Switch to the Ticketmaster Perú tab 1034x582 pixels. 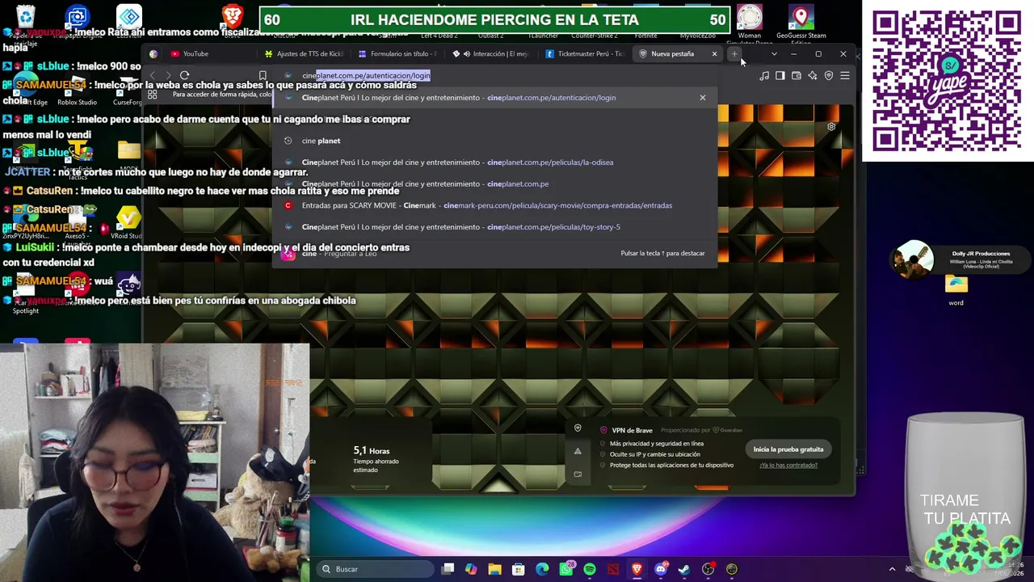[585, 54]
